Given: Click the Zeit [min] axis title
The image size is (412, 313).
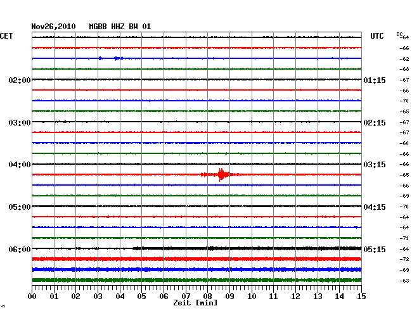Looking at the screenshot, I should click(195, 303).
